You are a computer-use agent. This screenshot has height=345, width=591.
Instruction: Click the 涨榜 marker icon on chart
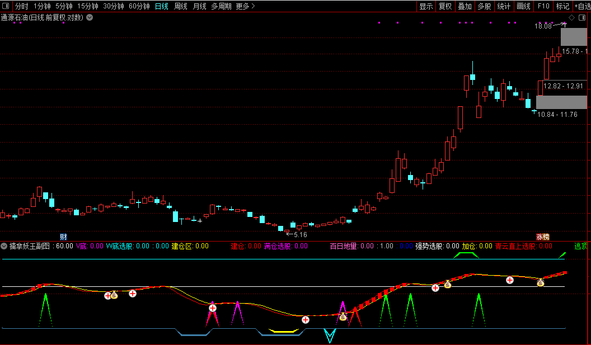542,237
